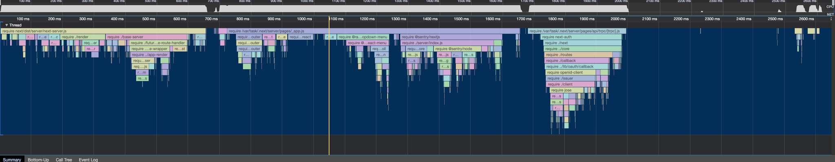This screenshot has width=835, height=162.
Task: Click the require ./next bar
Action: [x=583, y=43]
